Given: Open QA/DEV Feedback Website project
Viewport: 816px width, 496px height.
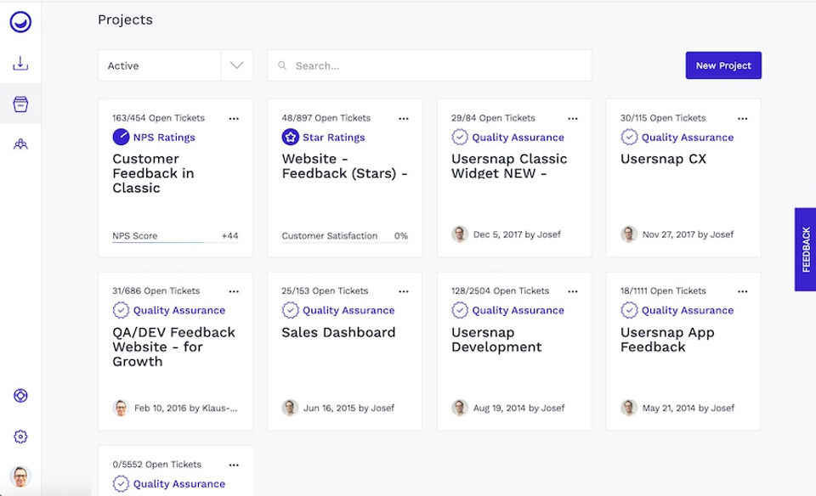Looking at the screenshot, I should tap(173, 347).
